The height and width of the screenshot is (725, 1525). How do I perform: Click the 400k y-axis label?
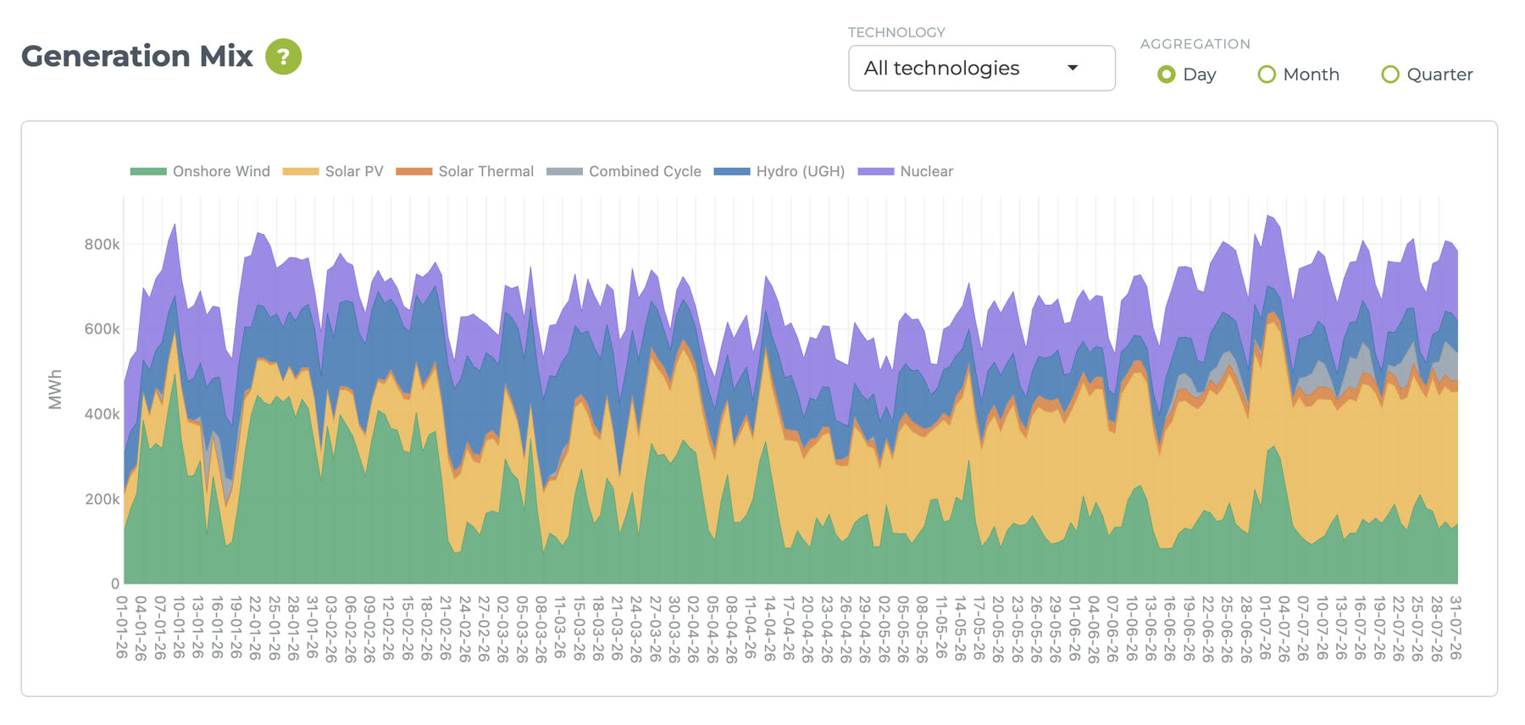click(x=102, y=414)
